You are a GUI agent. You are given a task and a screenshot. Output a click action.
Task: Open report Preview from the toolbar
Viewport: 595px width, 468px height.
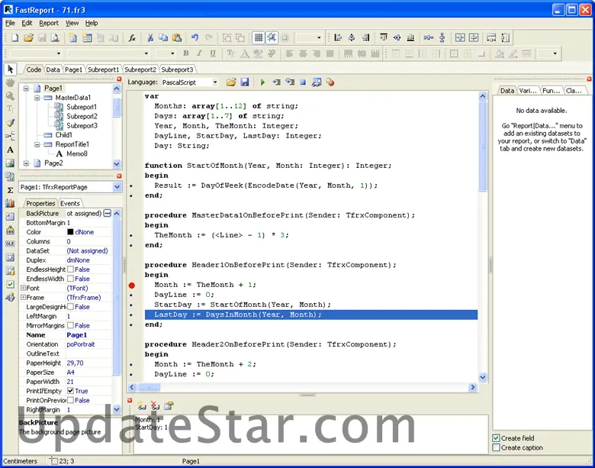[x=56, y=37]
